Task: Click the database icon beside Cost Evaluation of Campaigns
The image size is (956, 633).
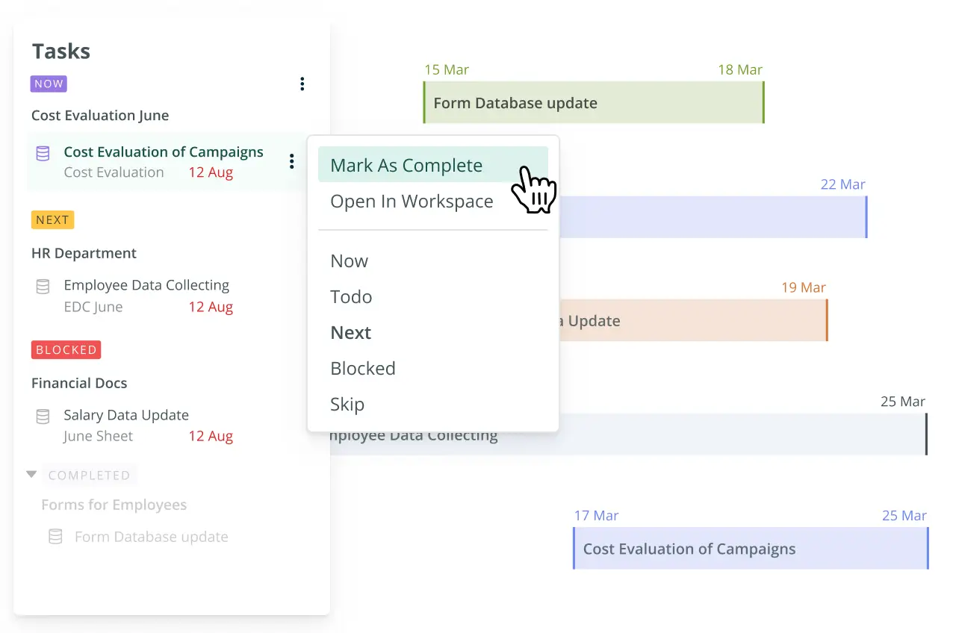Action: click(x=43, y=153)
